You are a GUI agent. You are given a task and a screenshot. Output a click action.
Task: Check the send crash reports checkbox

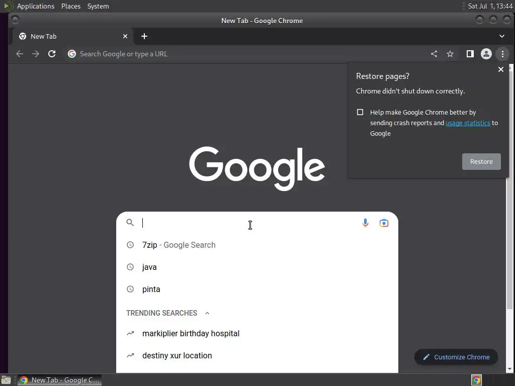(360, 112)
